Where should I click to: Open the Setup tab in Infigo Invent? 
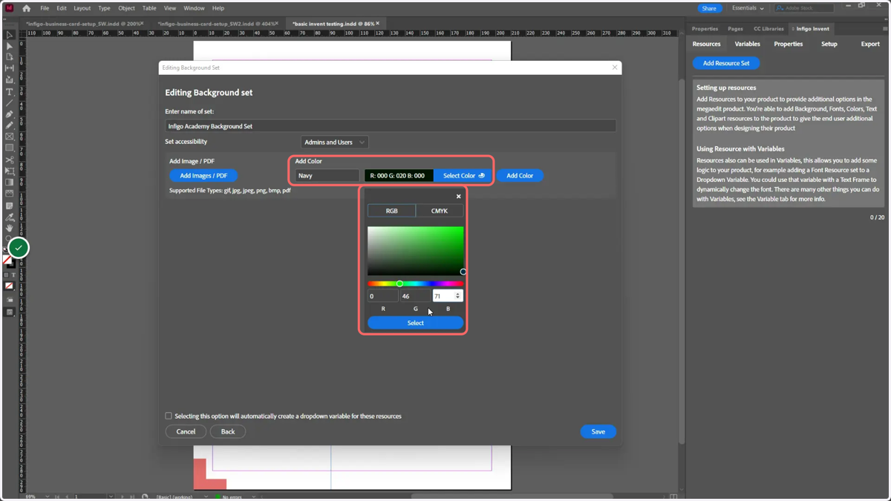829,44
